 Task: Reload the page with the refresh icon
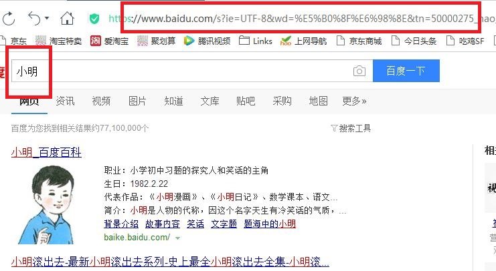(9, 19)
